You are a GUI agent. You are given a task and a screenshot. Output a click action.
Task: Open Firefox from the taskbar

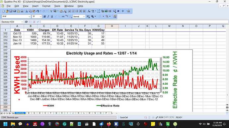[109, 124]
